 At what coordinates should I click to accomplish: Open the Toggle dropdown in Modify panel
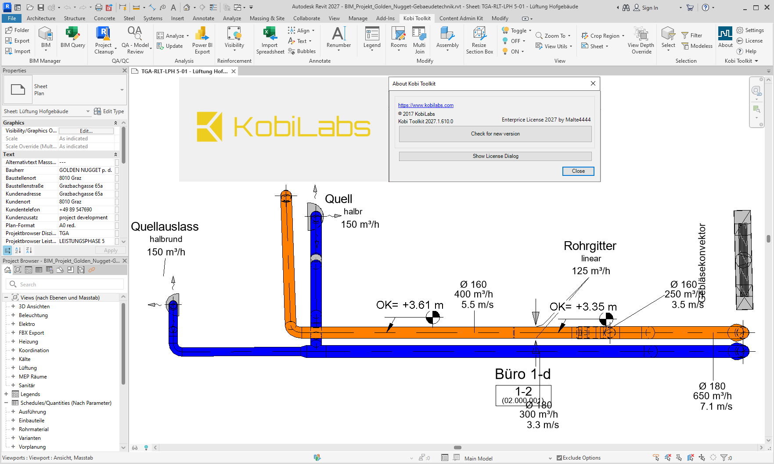click(517, 30)
